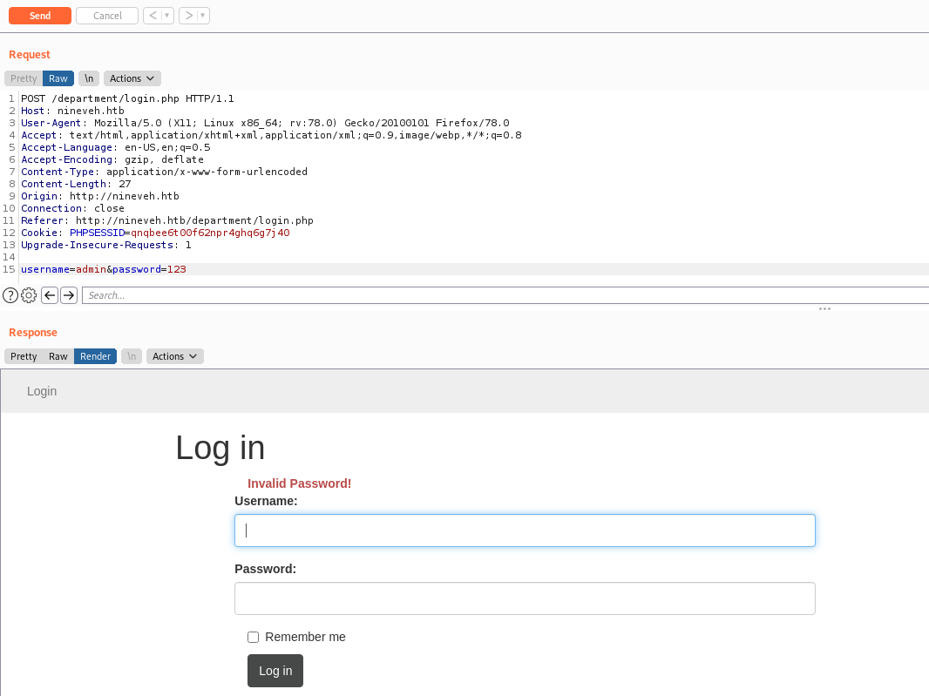This screenshot has width=929, height=696.
Task: Click the Log in submit button
Action: tap(275, 671)
